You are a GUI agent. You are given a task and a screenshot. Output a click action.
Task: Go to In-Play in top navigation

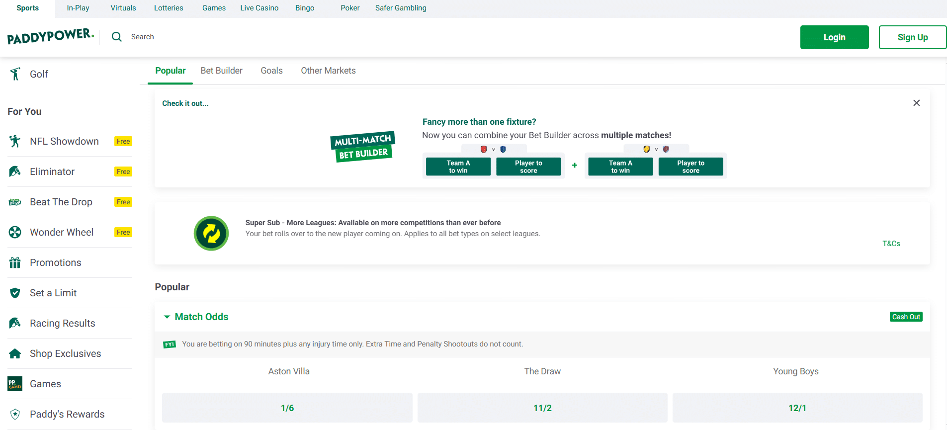(x=78, y=8)
